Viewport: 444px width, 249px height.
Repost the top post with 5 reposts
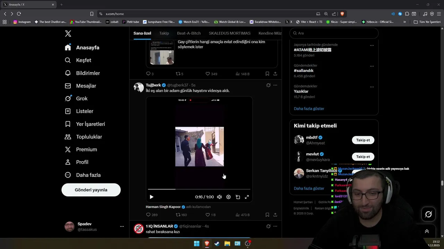click(x=179, y=74)
